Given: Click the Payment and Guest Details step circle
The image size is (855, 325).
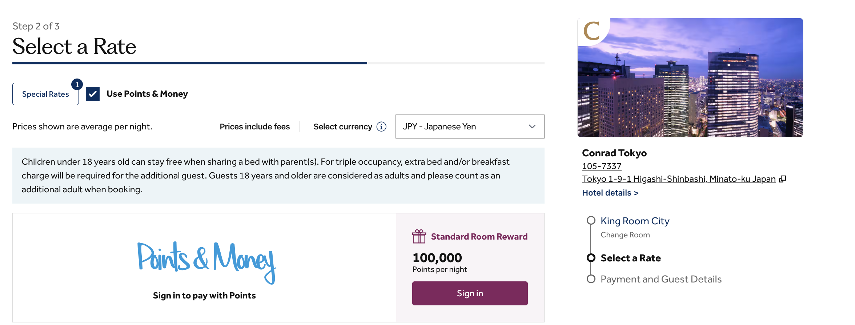Looking at the screenshot, I should point(591,279).
